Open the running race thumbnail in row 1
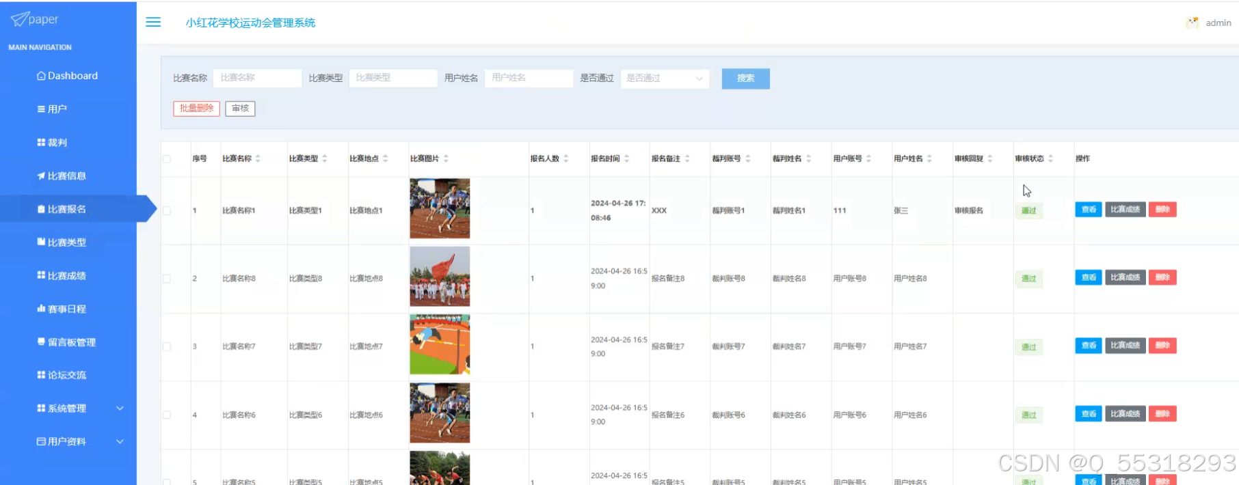1239x485 pixels. (440, 208)
